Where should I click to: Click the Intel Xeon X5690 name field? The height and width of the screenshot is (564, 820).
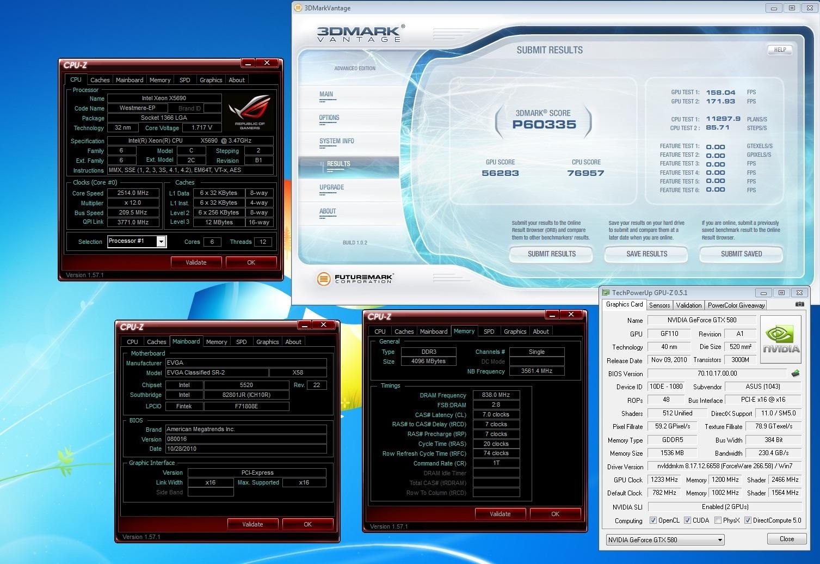(164, 99)
